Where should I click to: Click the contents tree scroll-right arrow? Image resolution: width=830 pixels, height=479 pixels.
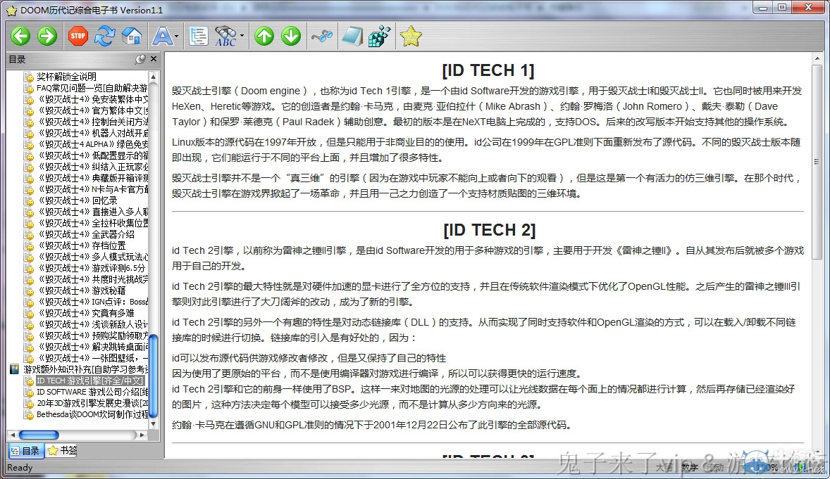[x=142, y=435]
